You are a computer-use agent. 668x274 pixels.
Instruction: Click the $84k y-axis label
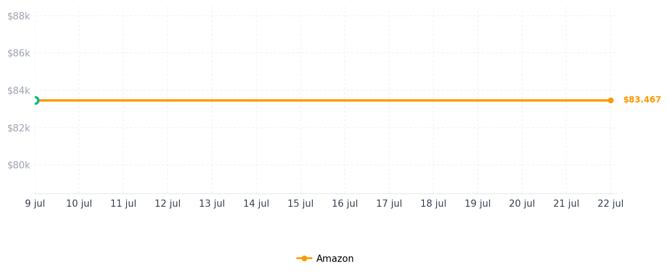point(19,91)
